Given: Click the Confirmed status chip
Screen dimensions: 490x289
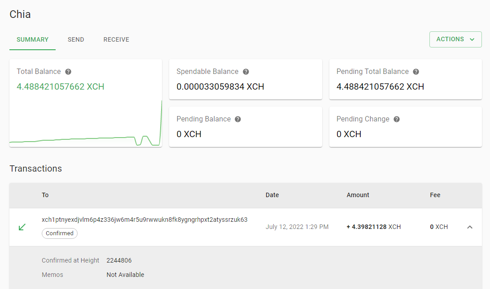Looking at the screenshot, I should point(59,233).
